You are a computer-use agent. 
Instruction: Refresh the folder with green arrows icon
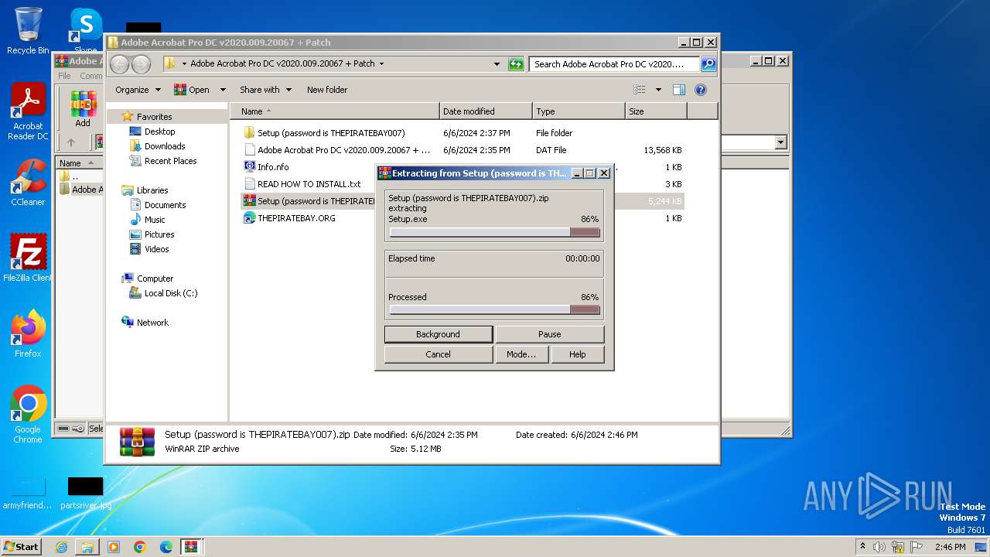click(x=516, y=64)
